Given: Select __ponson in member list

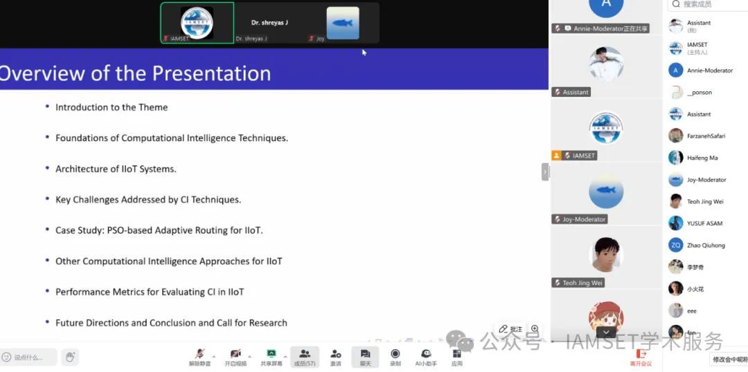Looking at the screenshot, I should [x=708, y=92].
